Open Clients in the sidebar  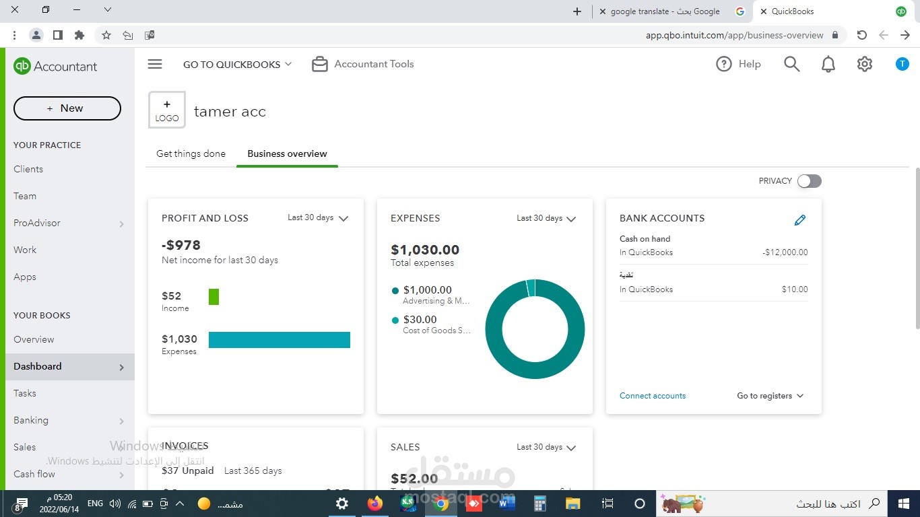28,169
